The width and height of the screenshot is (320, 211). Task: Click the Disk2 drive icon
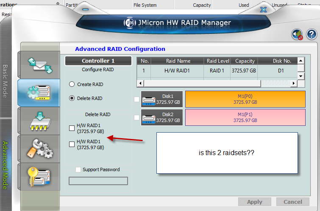(149, 119)
